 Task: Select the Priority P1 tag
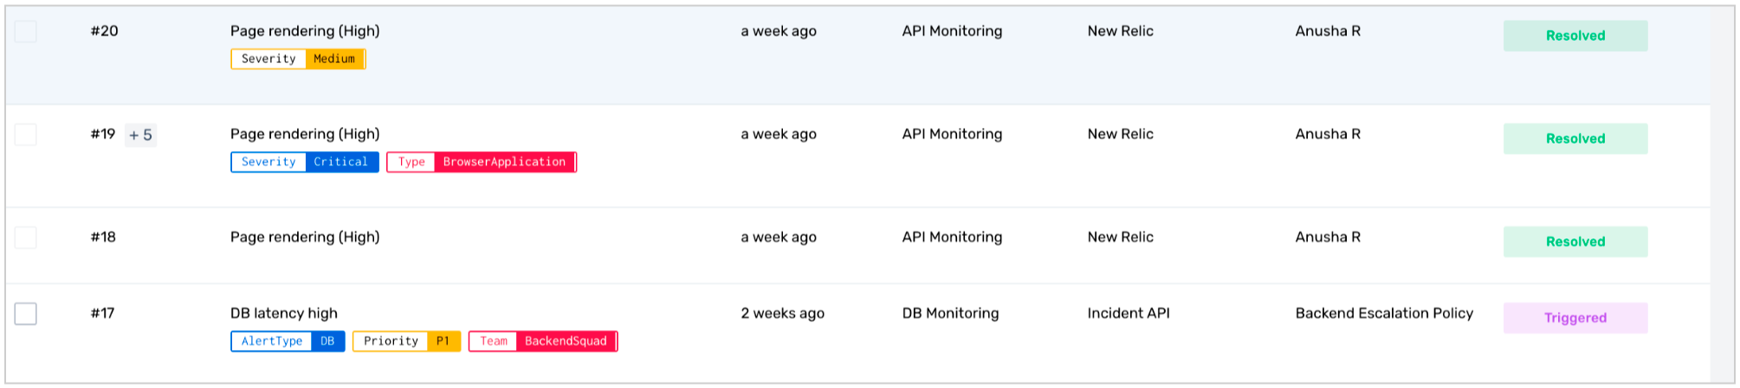[406, 341]
